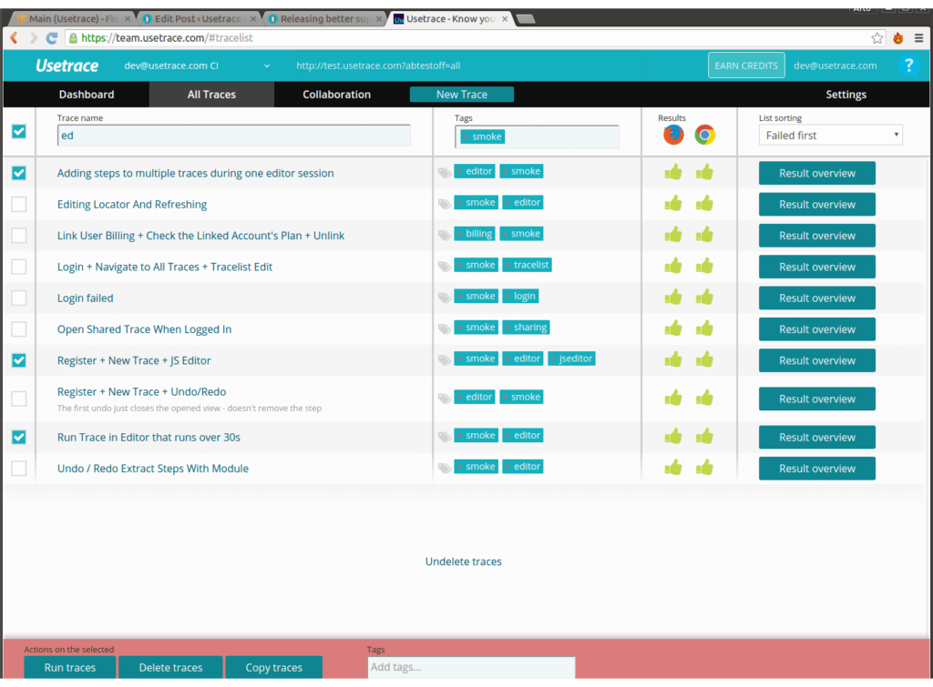Open the dev@usetrace.com account menu

pos(835,66)
